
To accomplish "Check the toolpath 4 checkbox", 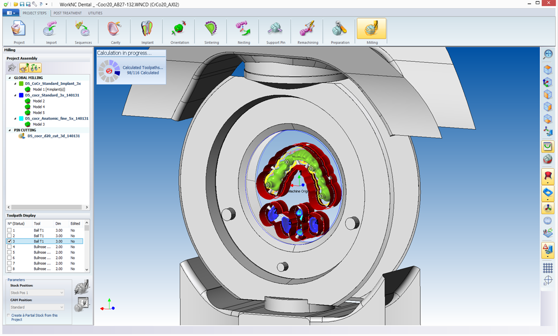I will point(10,247).
